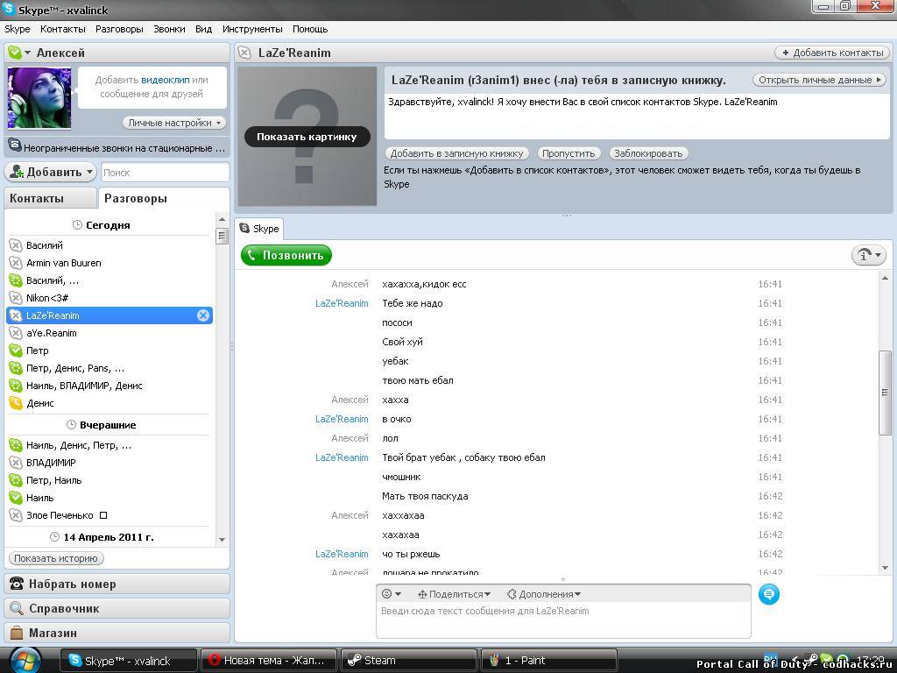Viewport: 897px width, 673px height.
Task: Click the message text input field
Action: (563, 620)
